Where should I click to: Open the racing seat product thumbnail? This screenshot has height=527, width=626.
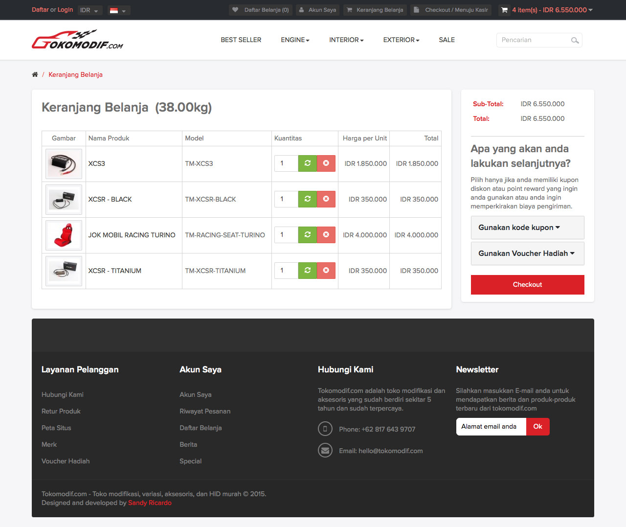[x=64, y=235]
